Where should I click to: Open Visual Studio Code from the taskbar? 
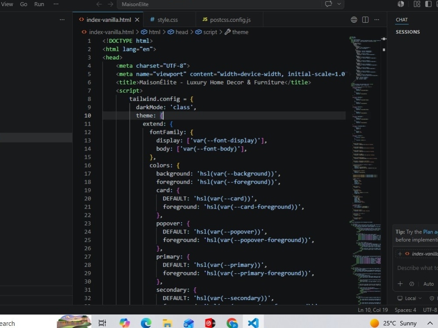(253, 323)
